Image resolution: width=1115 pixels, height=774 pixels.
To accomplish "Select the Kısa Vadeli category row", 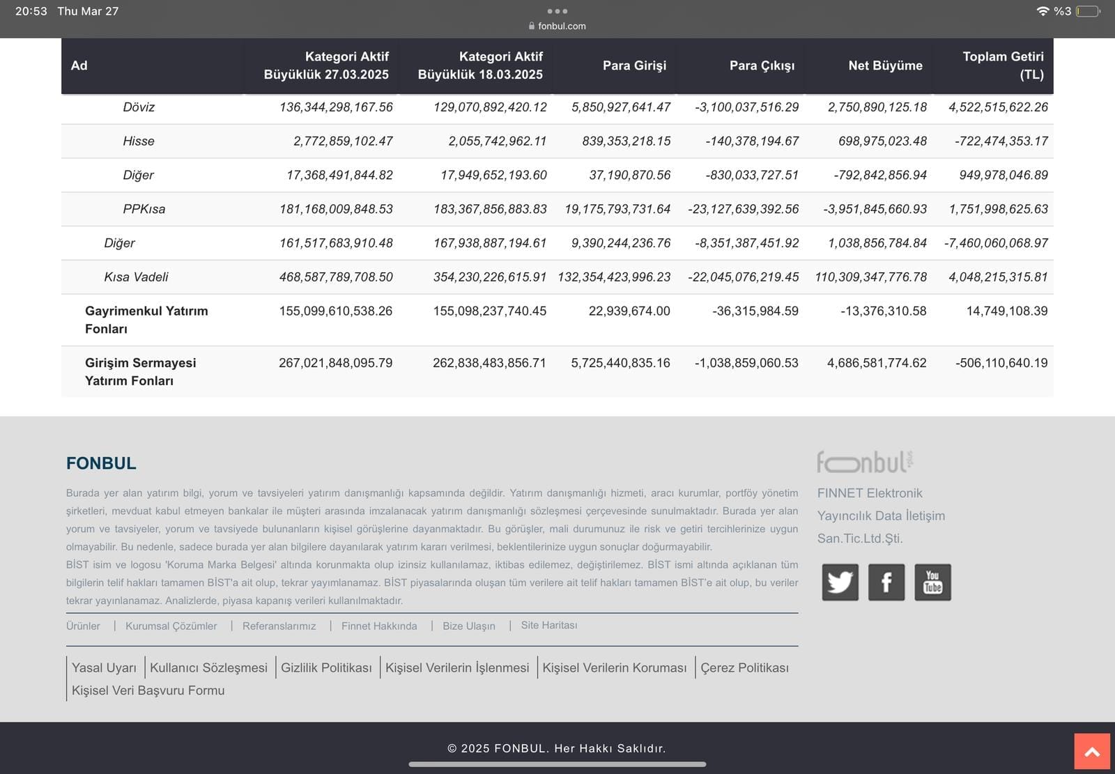I will tap(136, 277).
